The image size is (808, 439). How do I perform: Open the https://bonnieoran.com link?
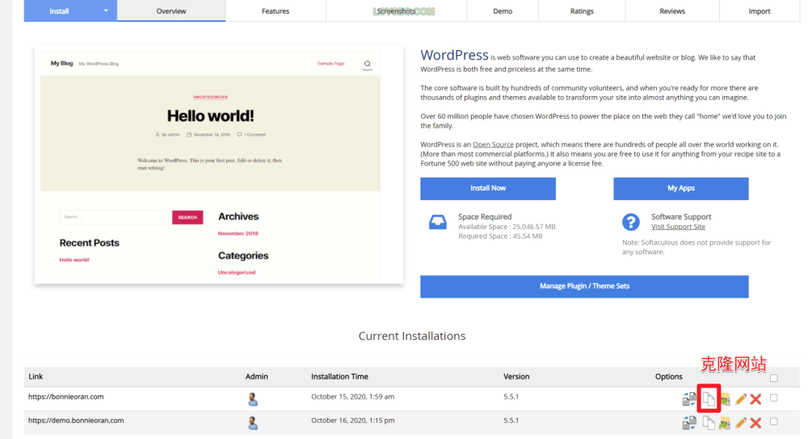(66, 397)
